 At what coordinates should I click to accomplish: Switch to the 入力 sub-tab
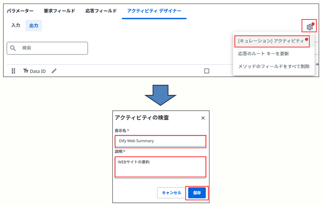pyautogui.click(x=16, y=25)
